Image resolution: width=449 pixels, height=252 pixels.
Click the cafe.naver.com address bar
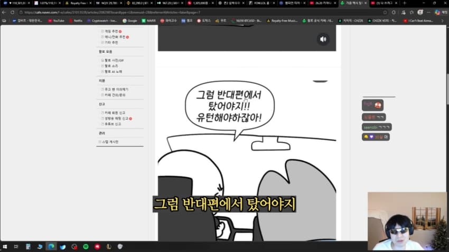point(200,12)
